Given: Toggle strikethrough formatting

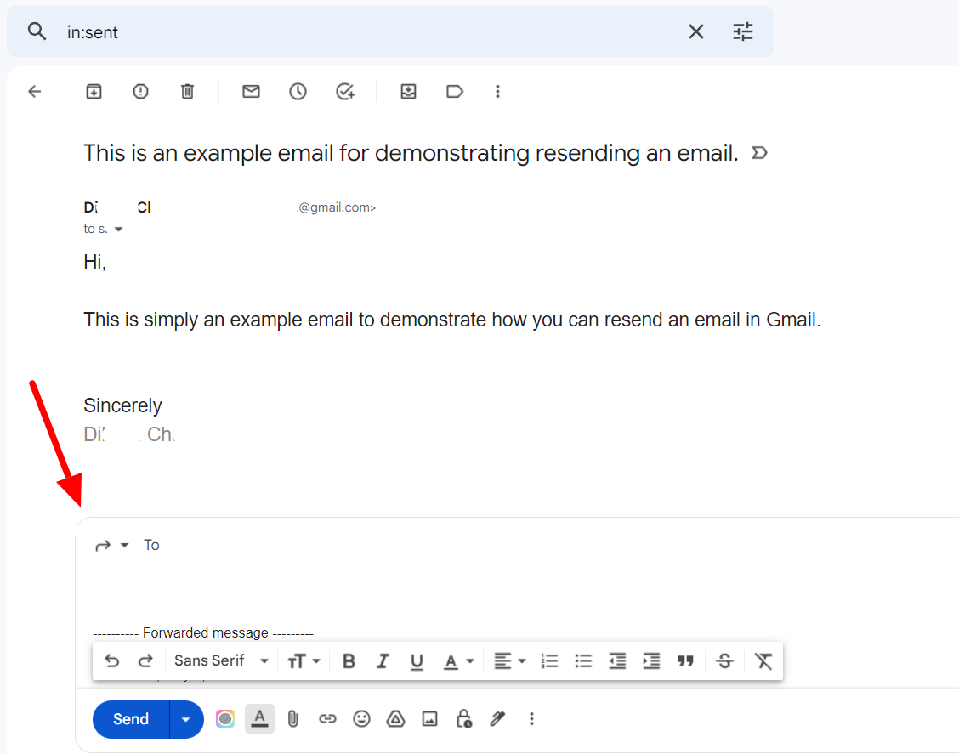Looking at the screenshot, I should tap(724, 661).
